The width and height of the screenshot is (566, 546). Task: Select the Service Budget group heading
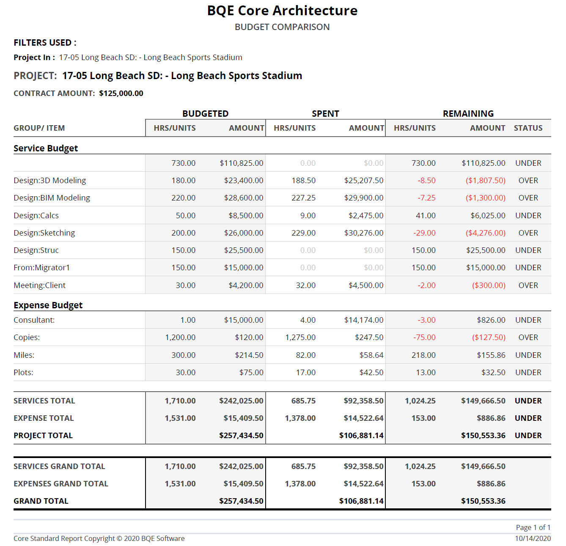[46, 148]
